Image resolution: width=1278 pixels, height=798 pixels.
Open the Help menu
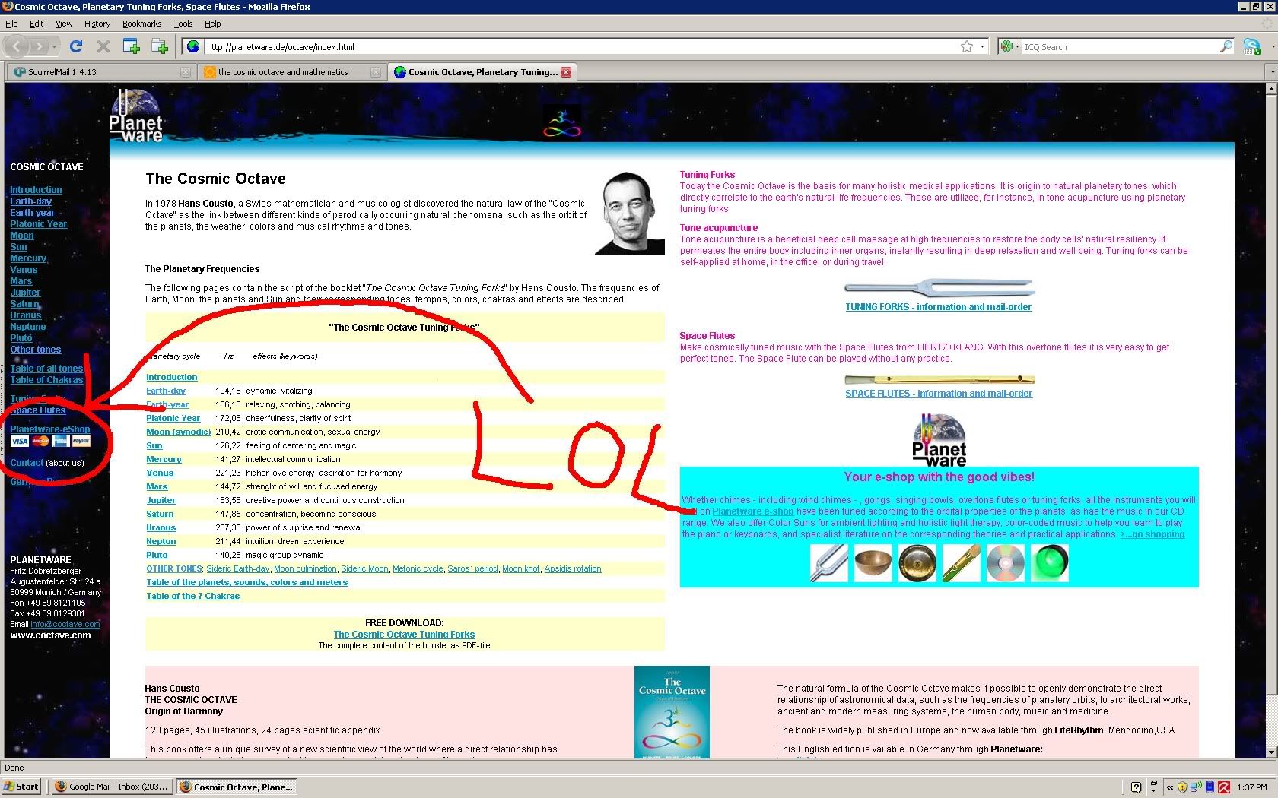pyautogui.click(x=213, y=24)
